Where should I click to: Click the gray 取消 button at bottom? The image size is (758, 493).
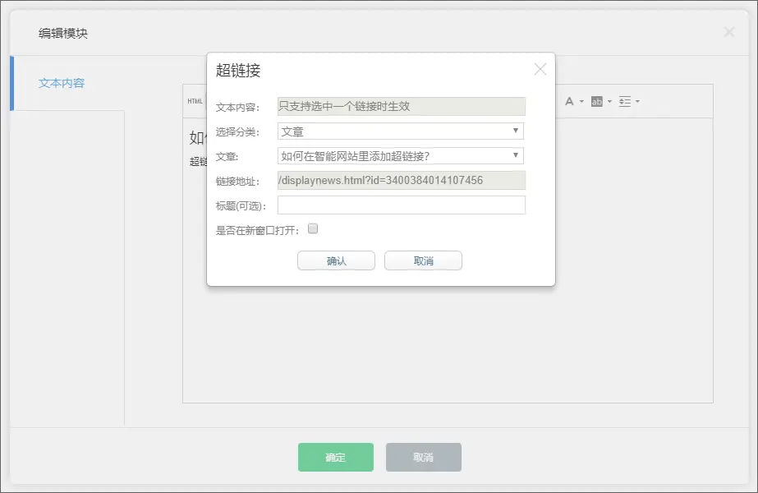(424, 458)
